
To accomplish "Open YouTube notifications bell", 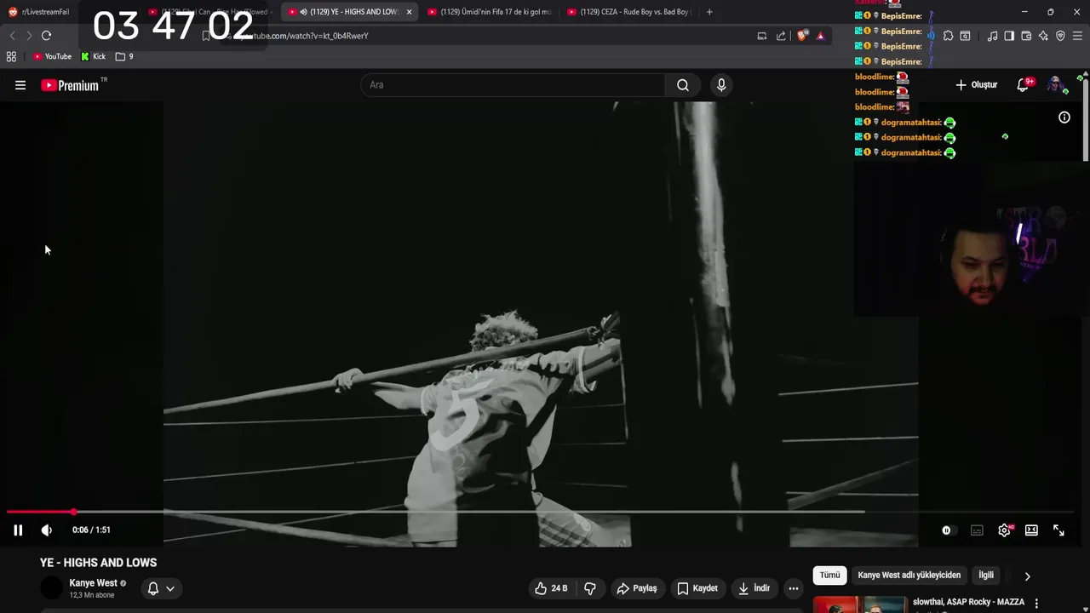I will tap(1024, 85).
